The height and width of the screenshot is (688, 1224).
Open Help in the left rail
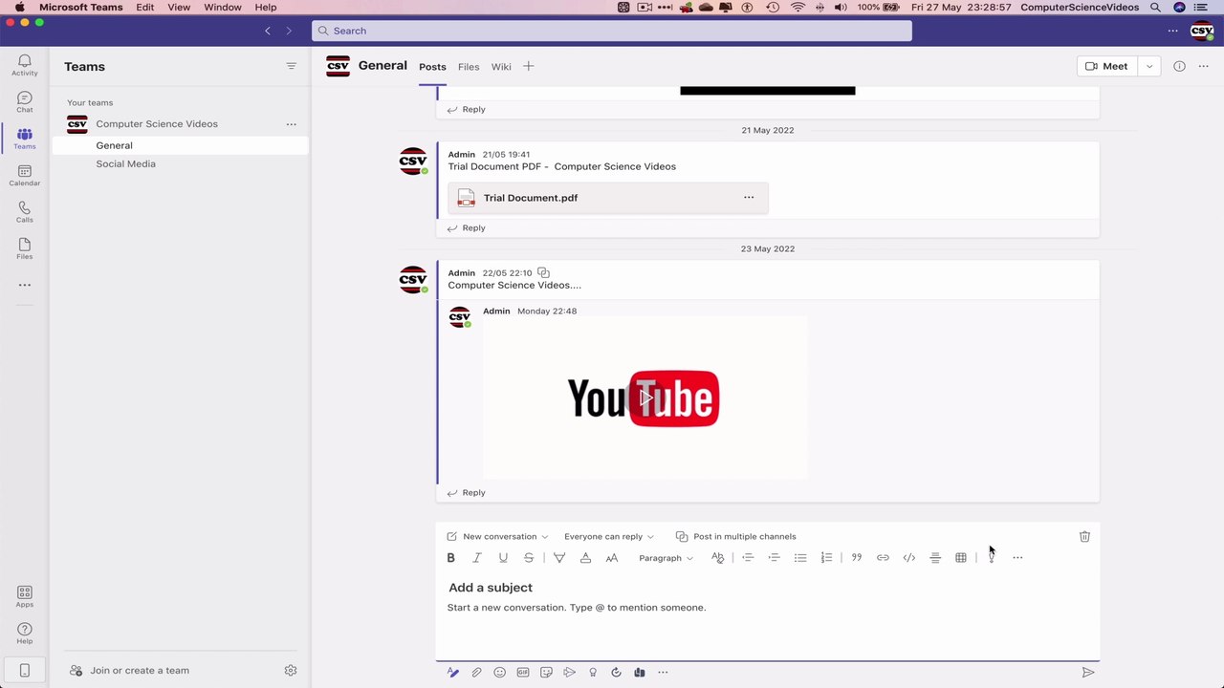tap(25, 634)
